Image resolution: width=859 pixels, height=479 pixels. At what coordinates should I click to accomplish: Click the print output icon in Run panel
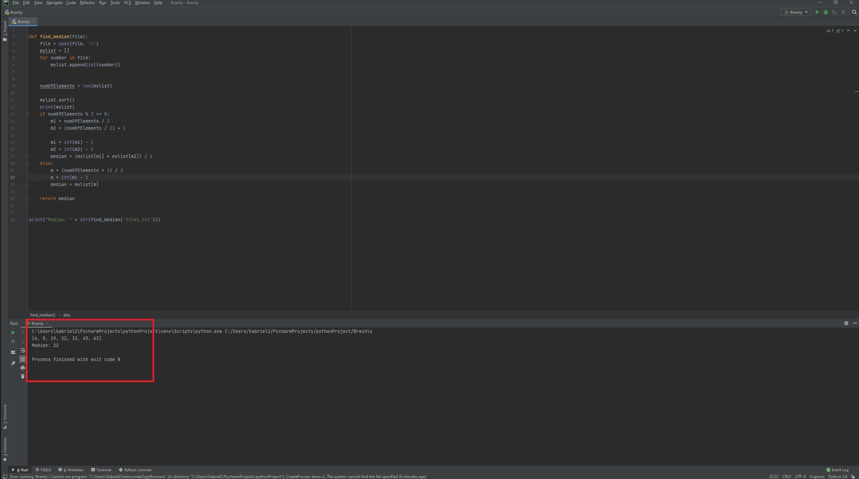(x=23, y=368)
